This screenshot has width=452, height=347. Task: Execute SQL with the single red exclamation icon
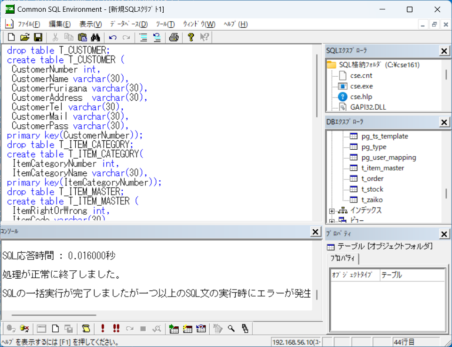click(x=103, y=328)
